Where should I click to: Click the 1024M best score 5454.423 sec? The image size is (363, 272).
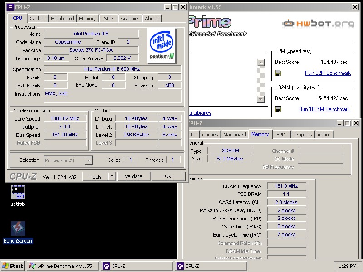(x=333, y=98)
